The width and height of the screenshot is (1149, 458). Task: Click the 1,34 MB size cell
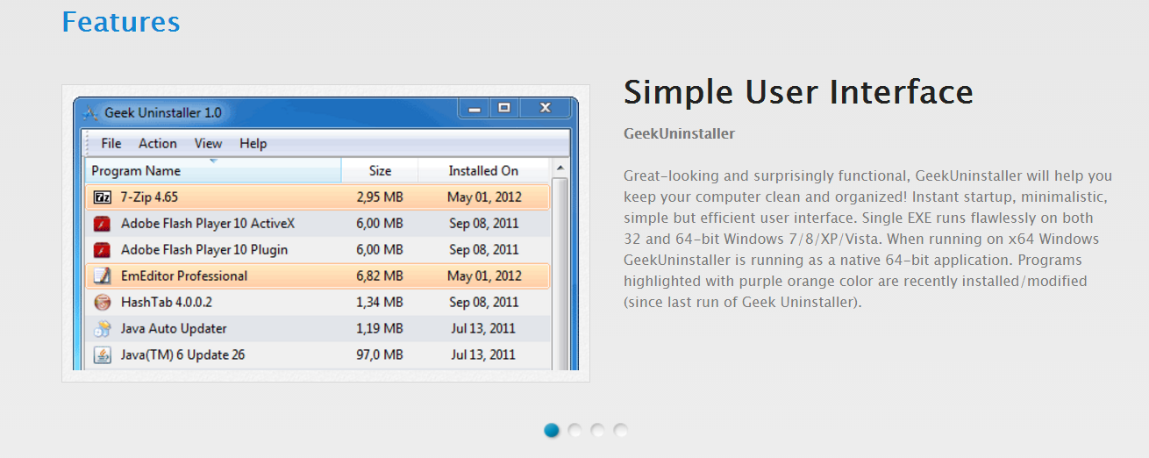(380, 303)
